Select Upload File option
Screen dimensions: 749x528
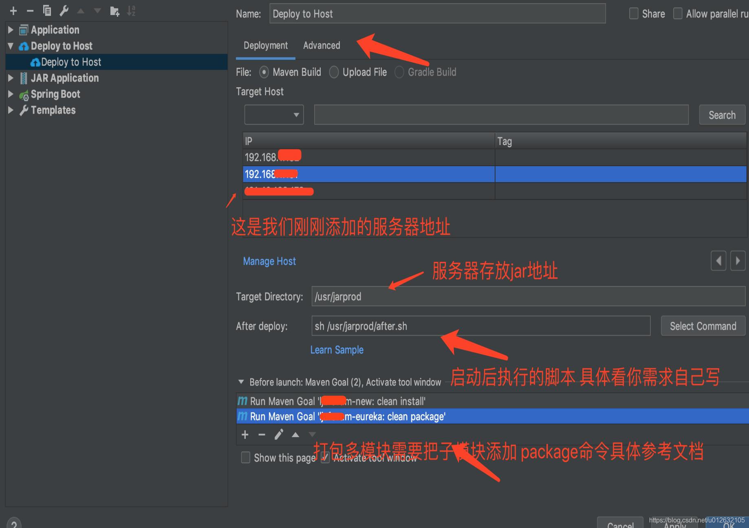coord(334,72)
